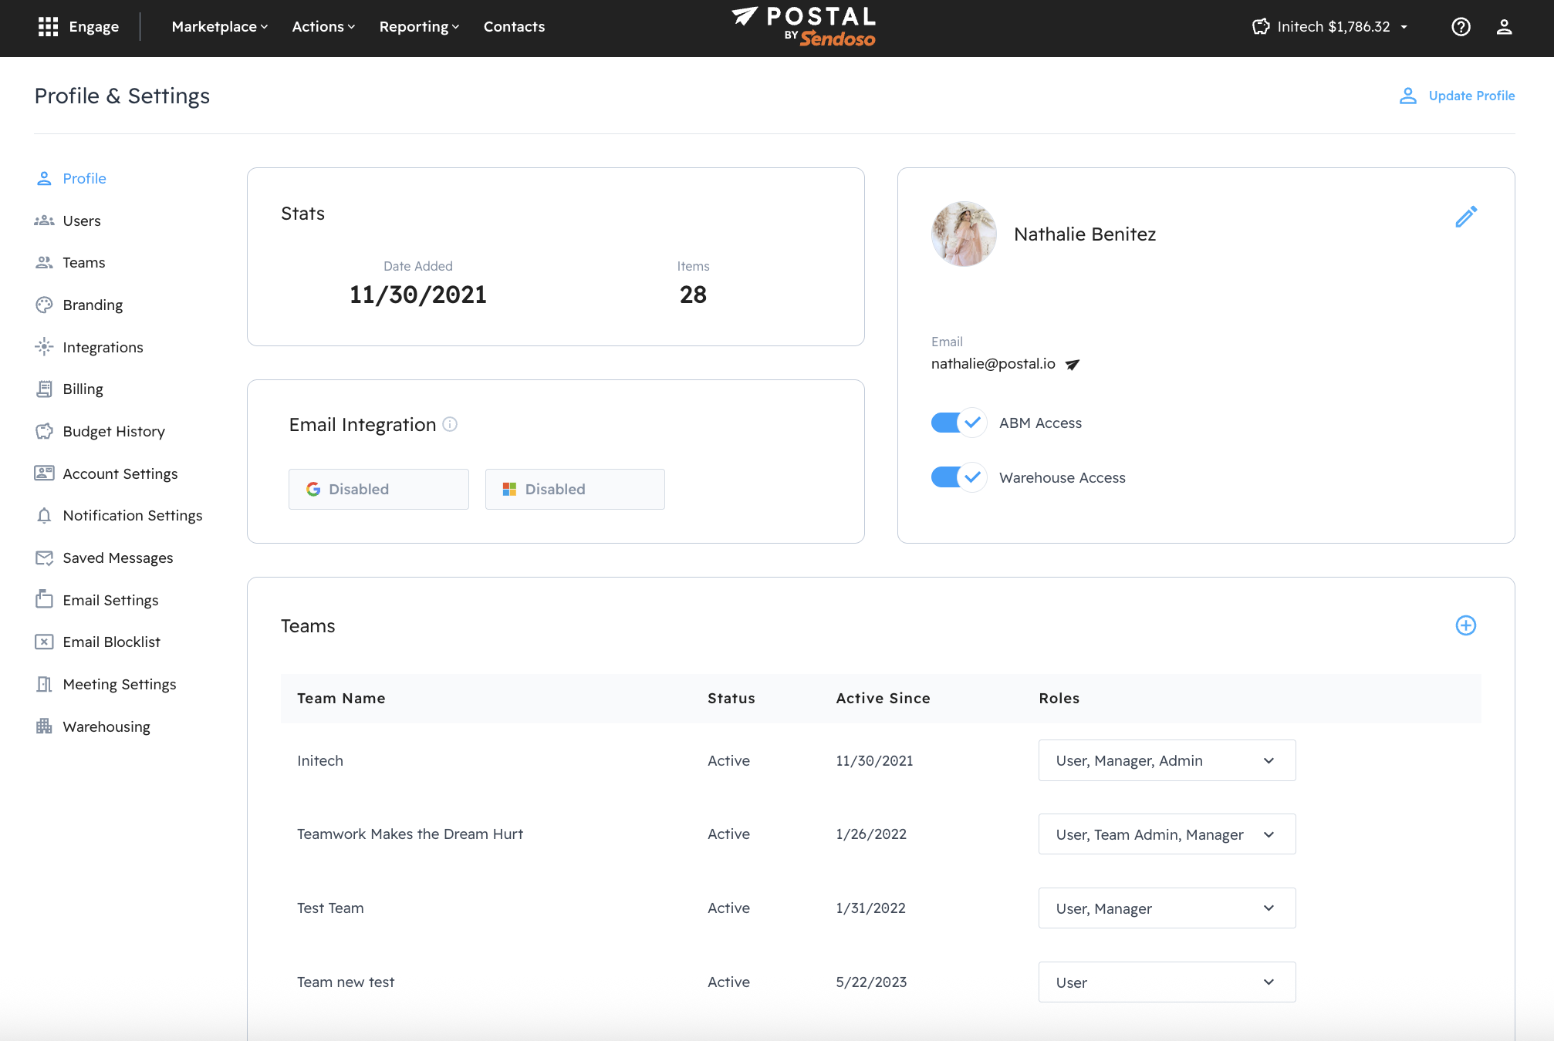Screen dimensions: 1554x1041
Task: Click Nathalie Benitez profile photo
Action: (x=964, y=234)
